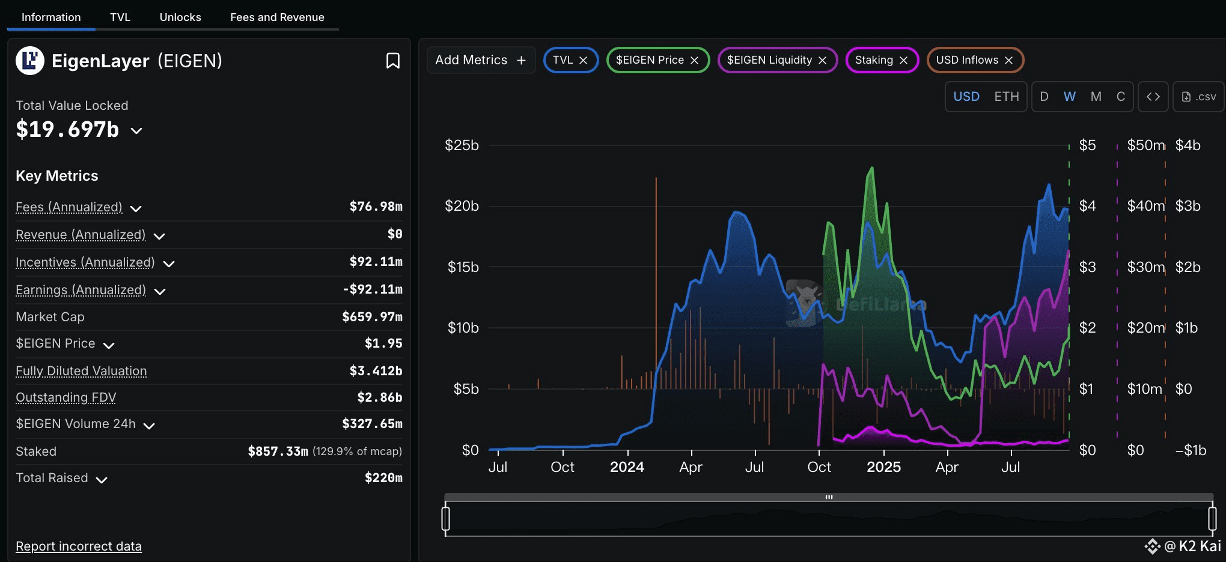Click the embed code icon
This screenshot has width=1226, height=562.
click(x=1153, y=97)
